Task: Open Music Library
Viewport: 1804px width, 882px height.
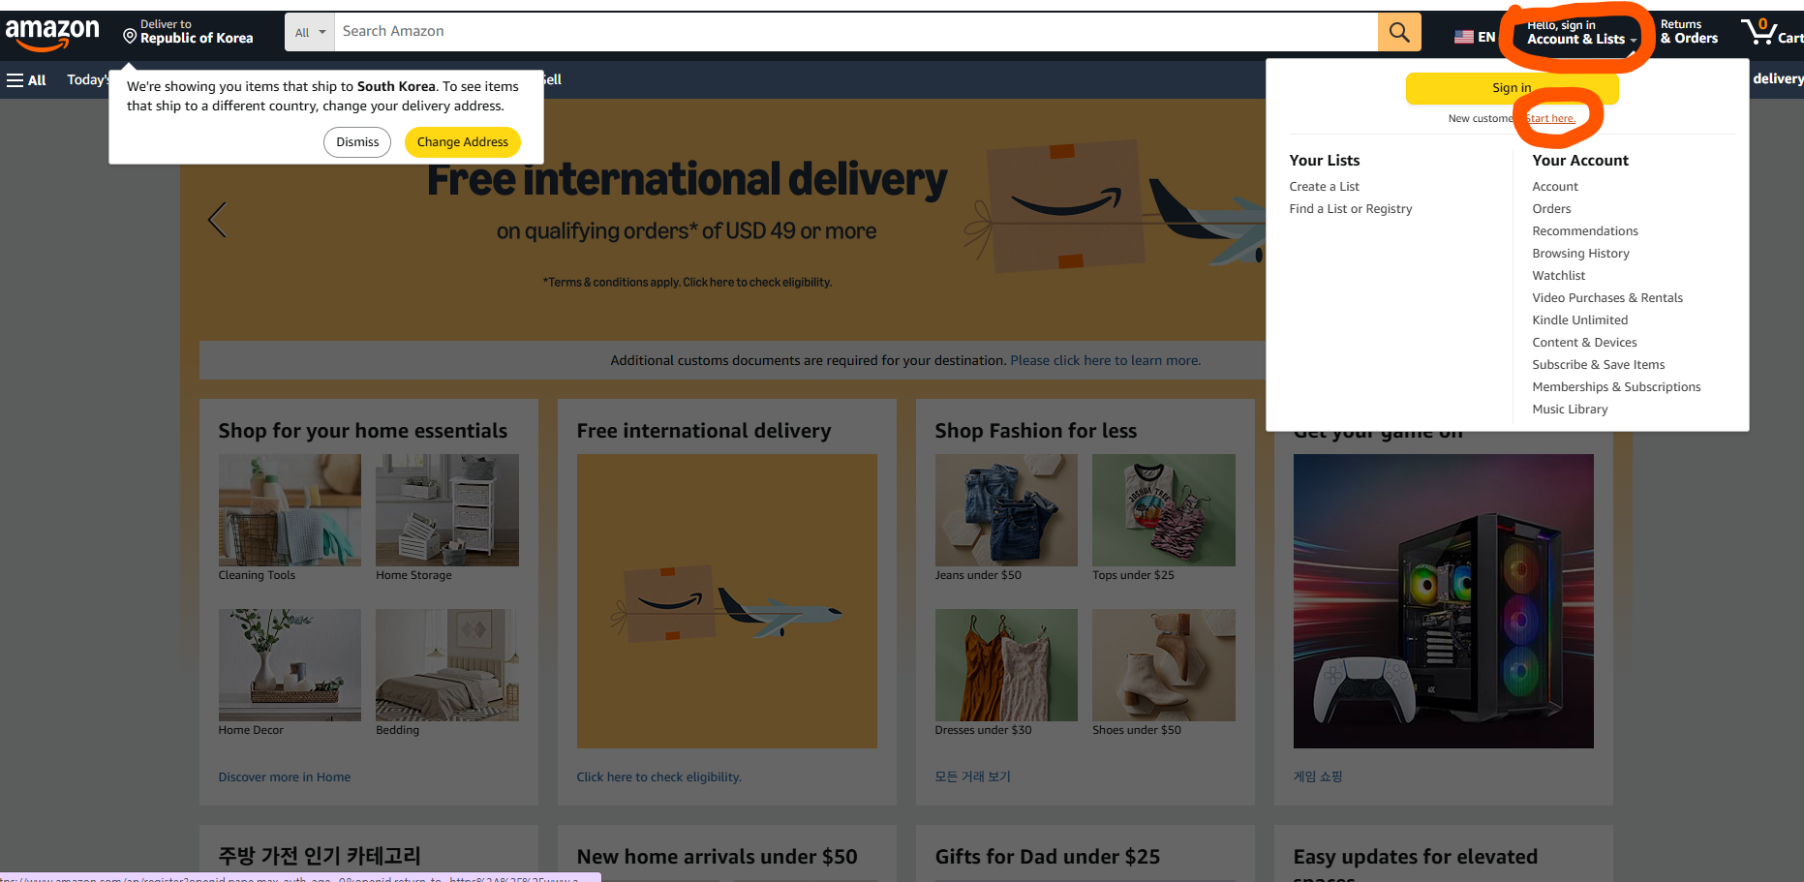Action: tap(1570, 410)
